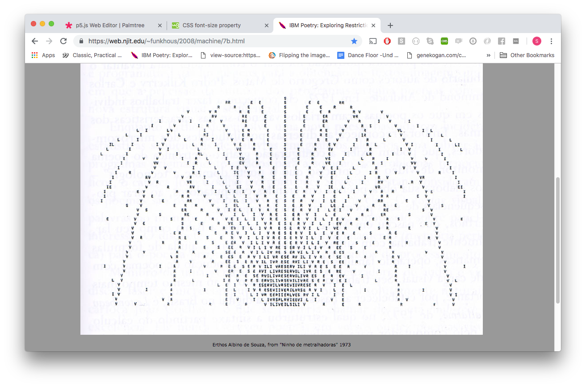Open the Other Bookmarks folder
586x387 pixels.
[527, 55]
